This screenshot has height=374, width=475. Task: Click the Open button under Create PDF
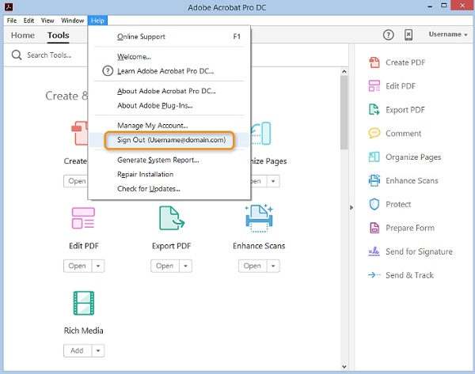[x=76, y=181]
